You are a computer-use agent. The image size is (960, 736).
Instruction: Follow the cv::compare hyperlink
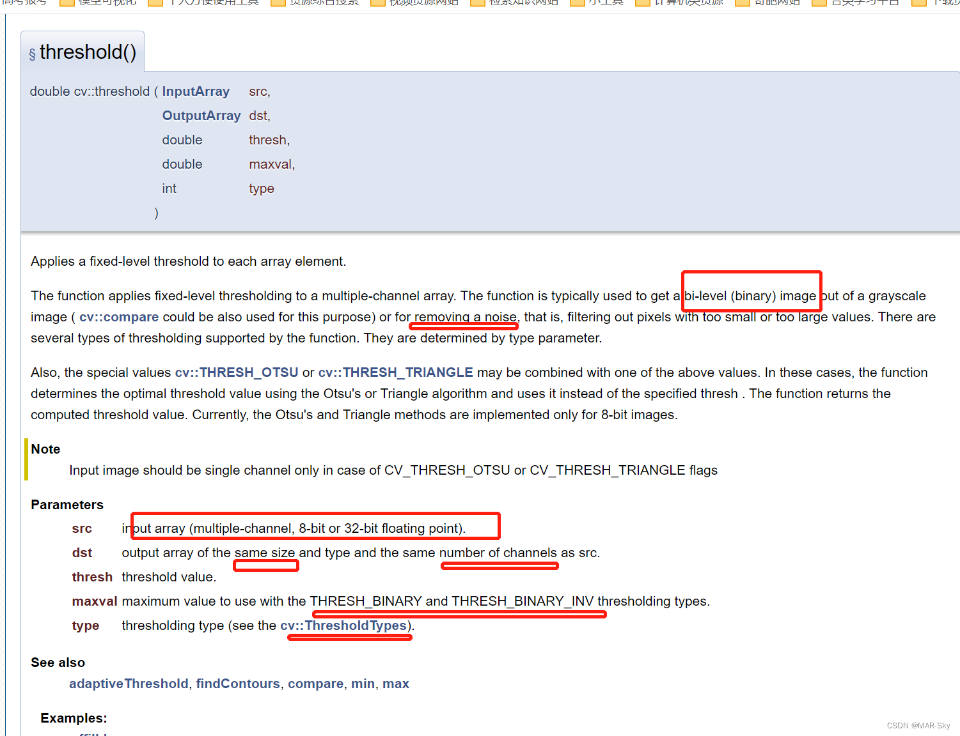pos(119,317)
